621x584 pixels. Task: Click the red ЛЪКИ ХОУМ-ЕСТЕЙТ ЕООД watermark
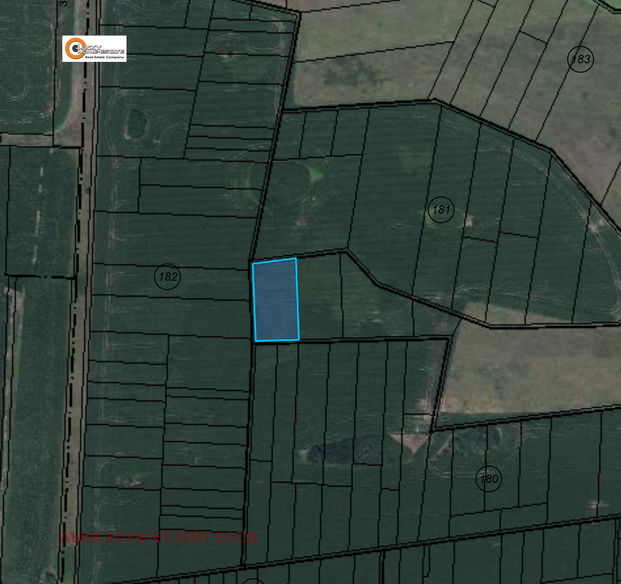(159, 538)
